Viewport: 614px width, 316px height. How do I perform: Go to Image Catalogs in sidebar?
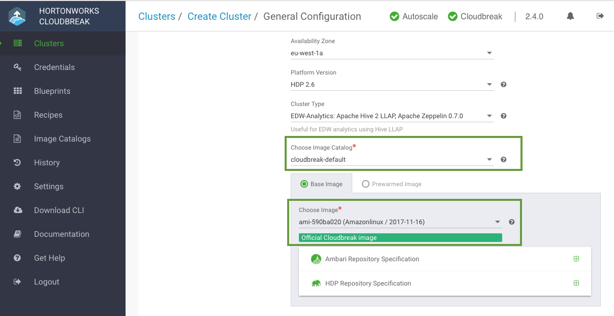click(x=62, y=139)
